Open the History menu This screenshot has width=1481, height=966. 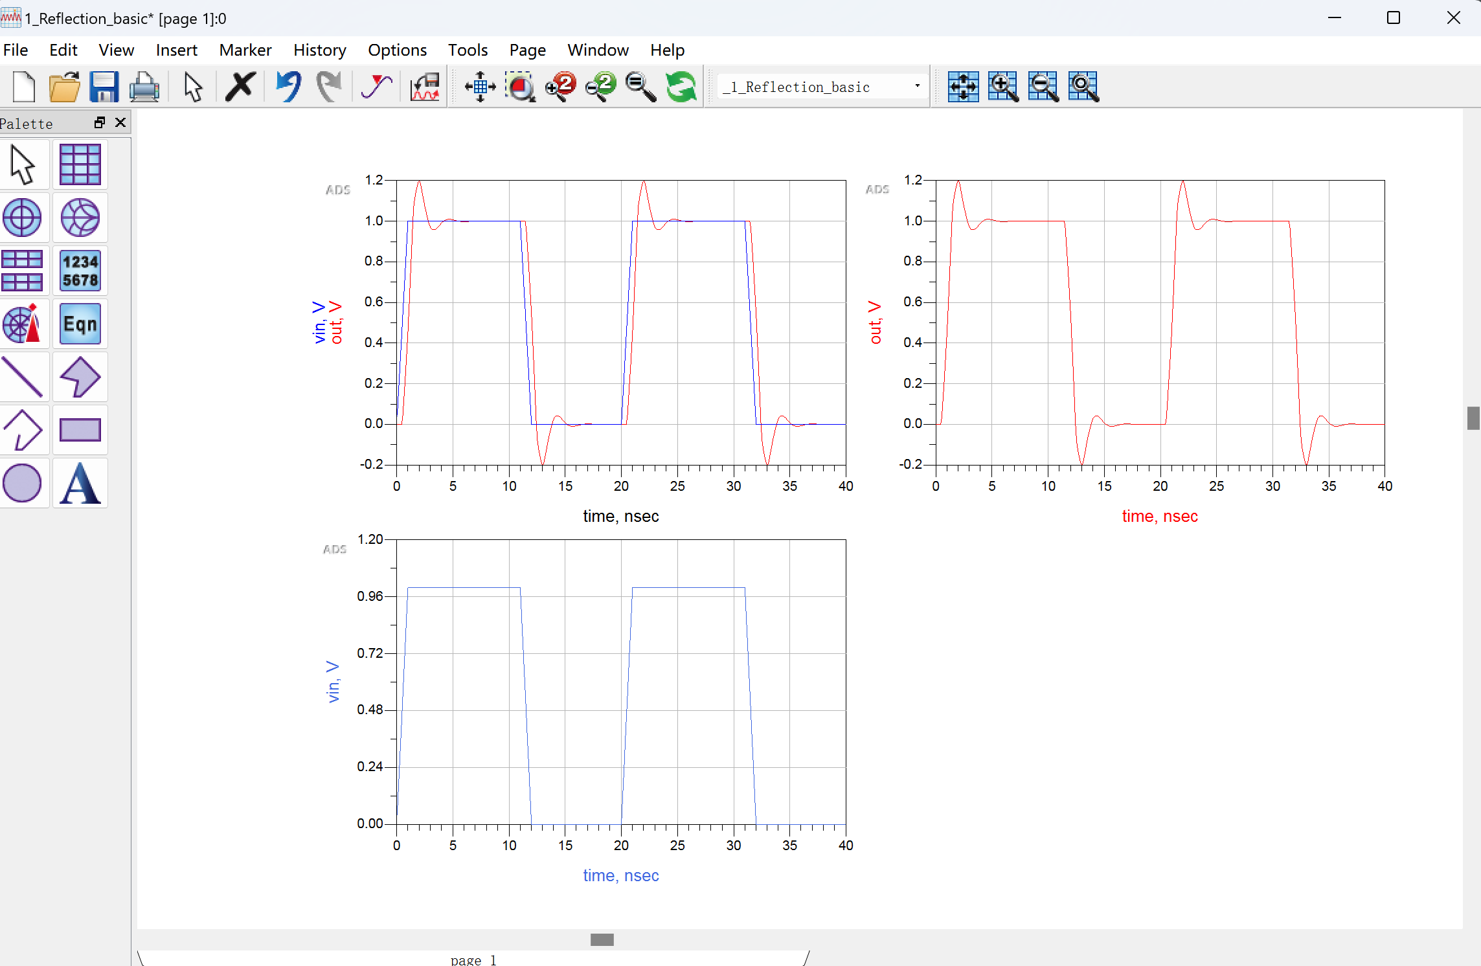click(x=320, y=50)
